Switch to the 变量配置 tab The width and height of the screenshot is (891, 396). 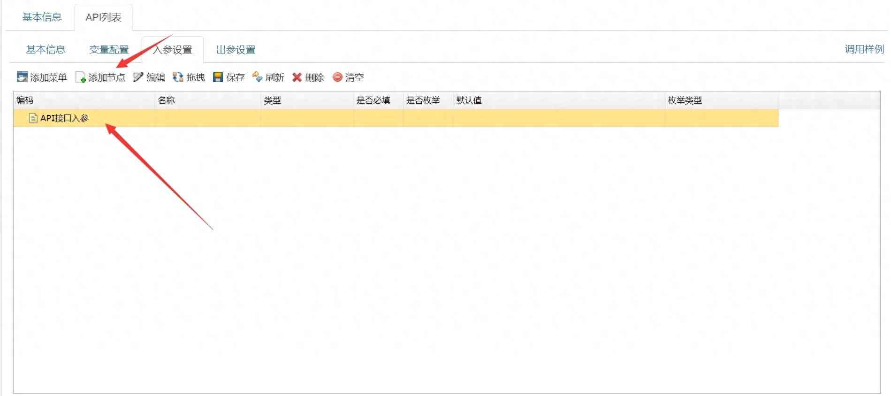click(x=109, y=49)
